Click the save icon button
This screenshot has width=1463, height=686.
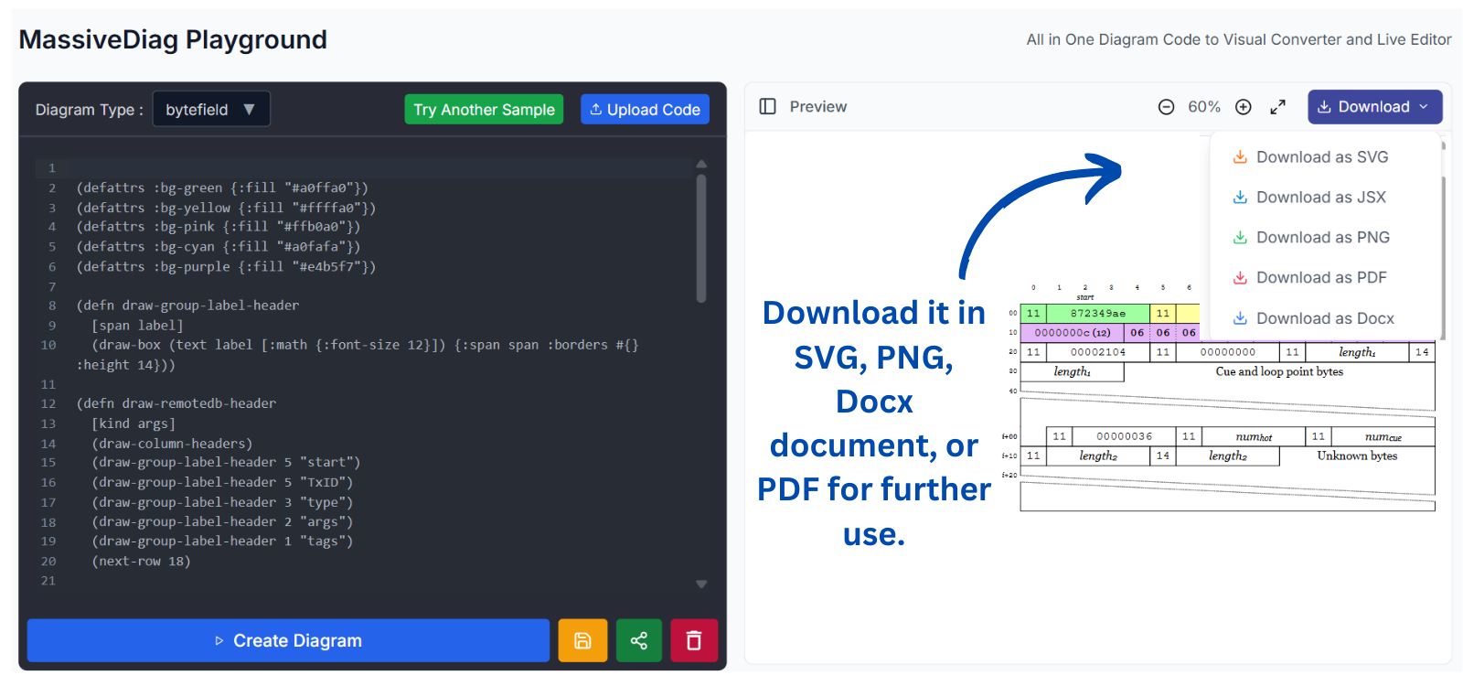pos(582,640)
